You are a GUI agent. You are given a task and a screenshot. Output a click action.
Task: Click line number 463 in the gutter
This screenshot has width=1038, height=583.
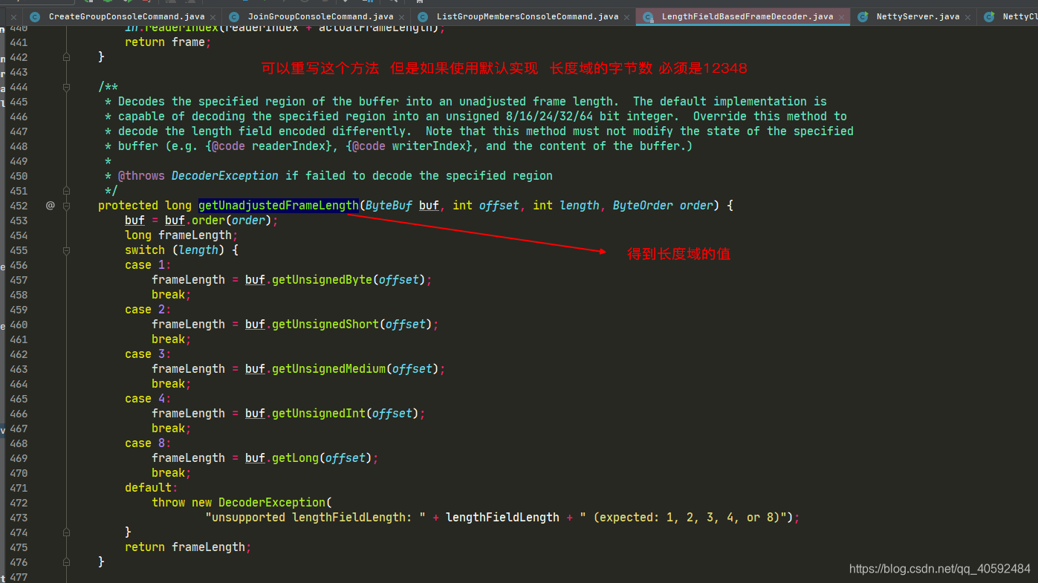(x=19, y=369)
